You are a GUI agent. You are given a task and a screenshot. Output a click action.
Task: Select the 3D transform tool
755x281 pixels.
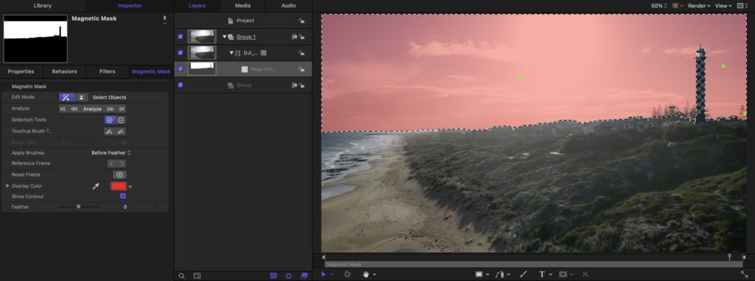[347, 274]
